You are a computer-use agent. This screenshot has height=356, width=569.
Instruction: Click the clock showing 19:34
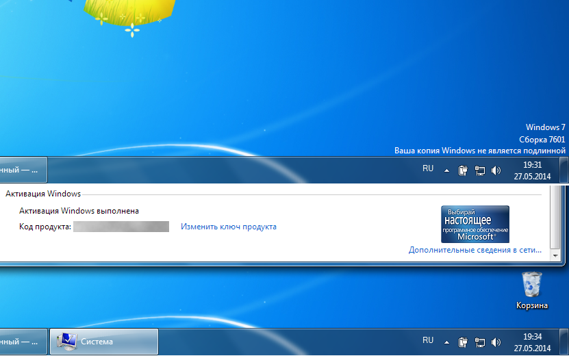click(532, 342)
